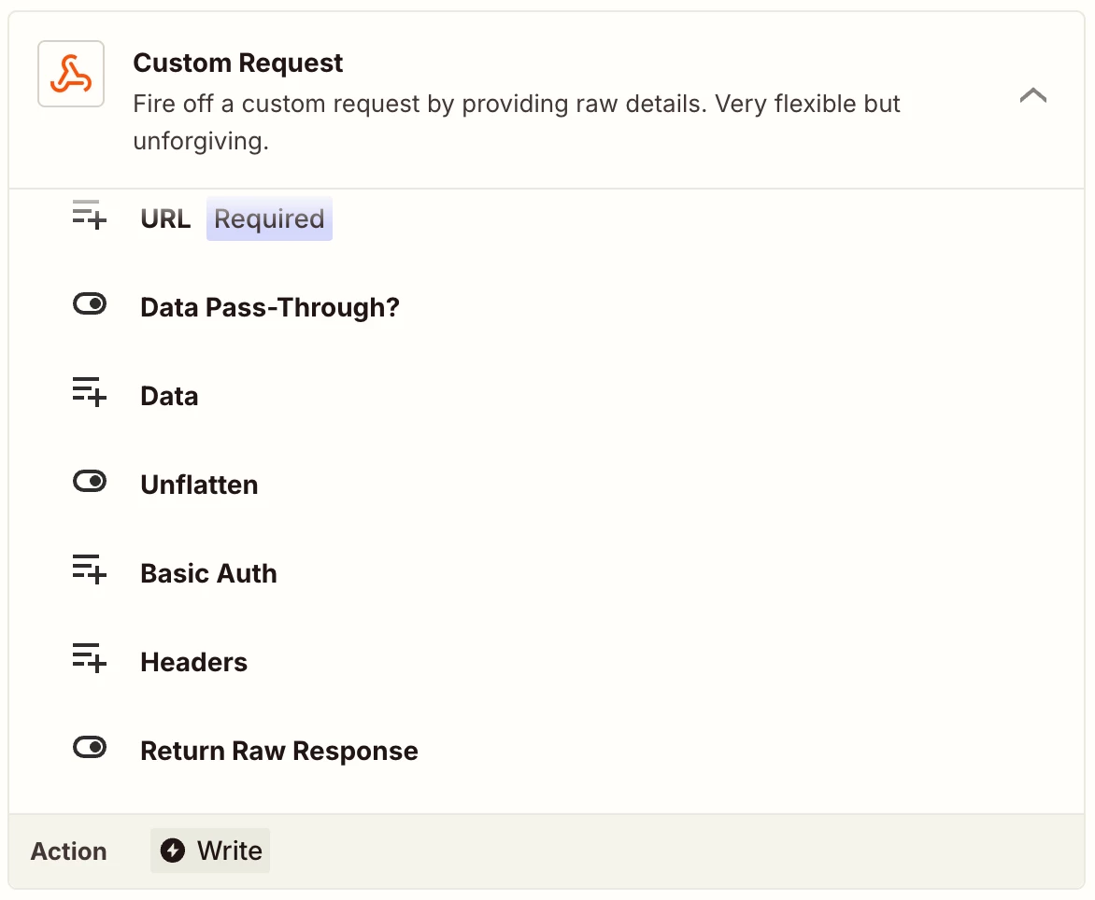Click the list-plus icon beside Data
This screenshot has height=900, width=1095.
tap(90, 392)
